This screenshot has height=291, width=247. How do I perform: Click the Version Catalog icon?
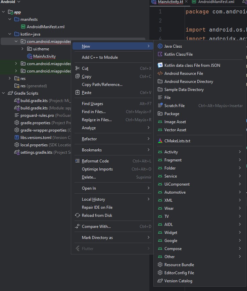pyautogui.click(x=160, y=281)
